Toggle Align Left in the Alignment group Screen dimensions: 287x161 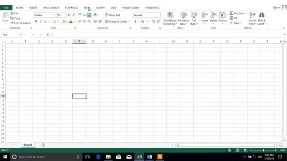coord(80,21)
